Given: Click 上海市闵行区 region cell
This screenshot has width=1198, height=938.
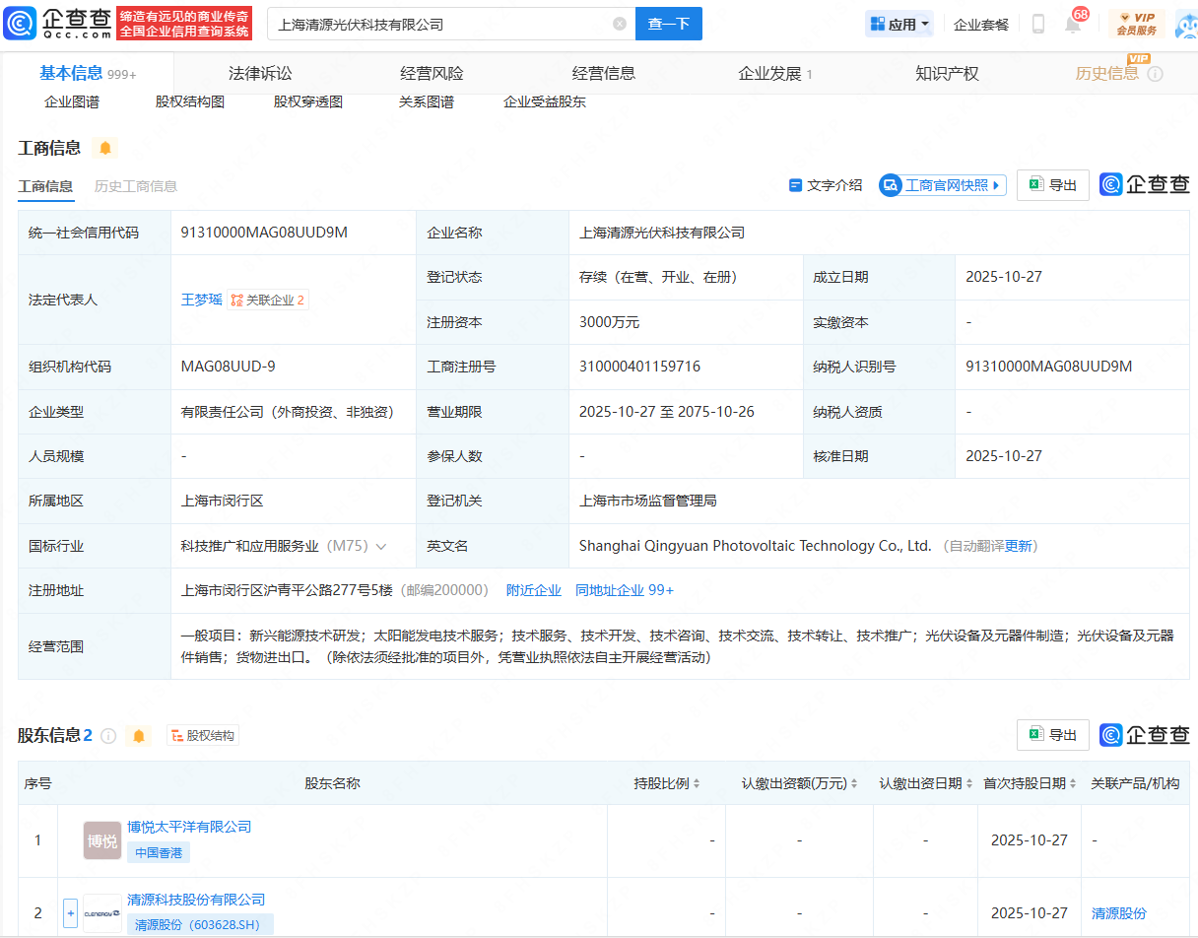Looking at the screenshot, I should coord(223,501).
